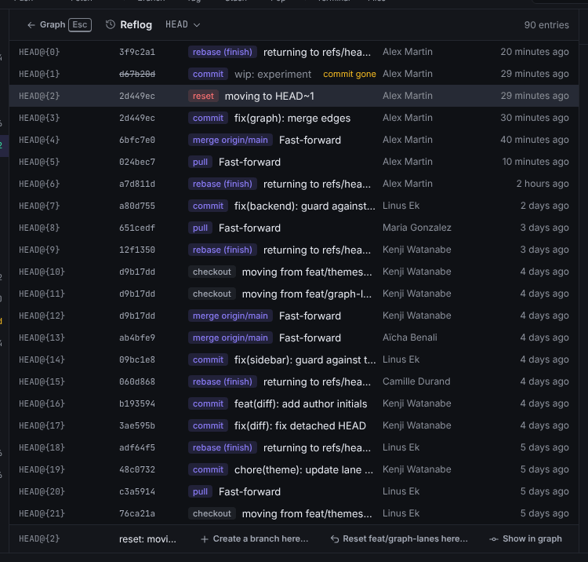This screenshot has height=562, width=588.
Task: Click hash ab4bfe9
Action: click(137, 338)
